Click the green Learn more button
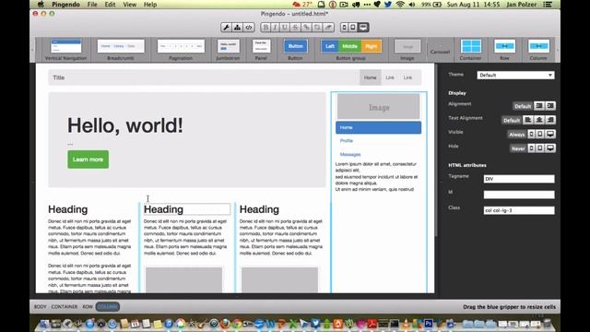 pyautogui.click(x=88, y=160)
